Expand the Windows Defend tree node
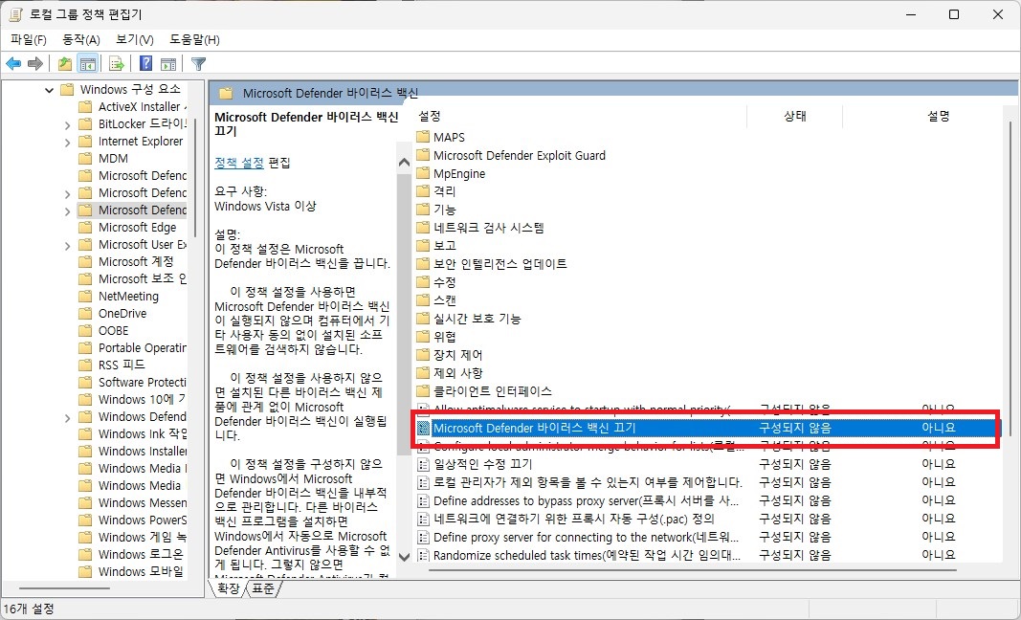 coord(67,417)
